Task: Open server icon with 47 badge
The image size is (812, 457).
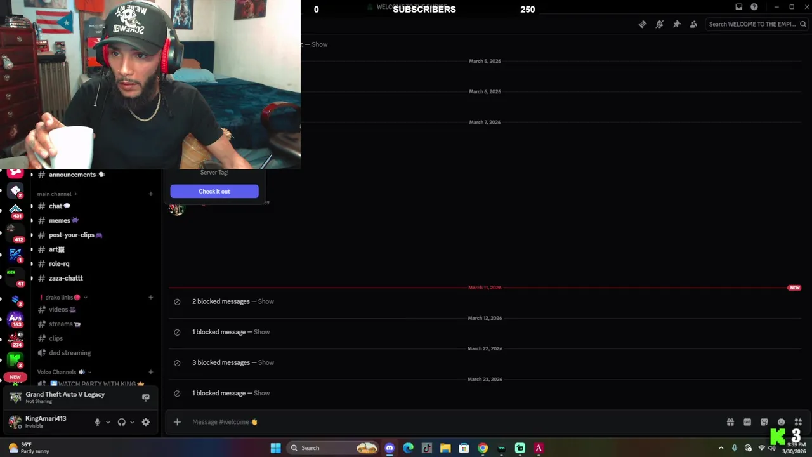Action: coord(15,277)
